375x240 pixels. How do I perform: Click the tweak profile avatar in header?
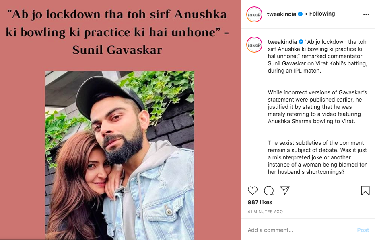point(254,14)
